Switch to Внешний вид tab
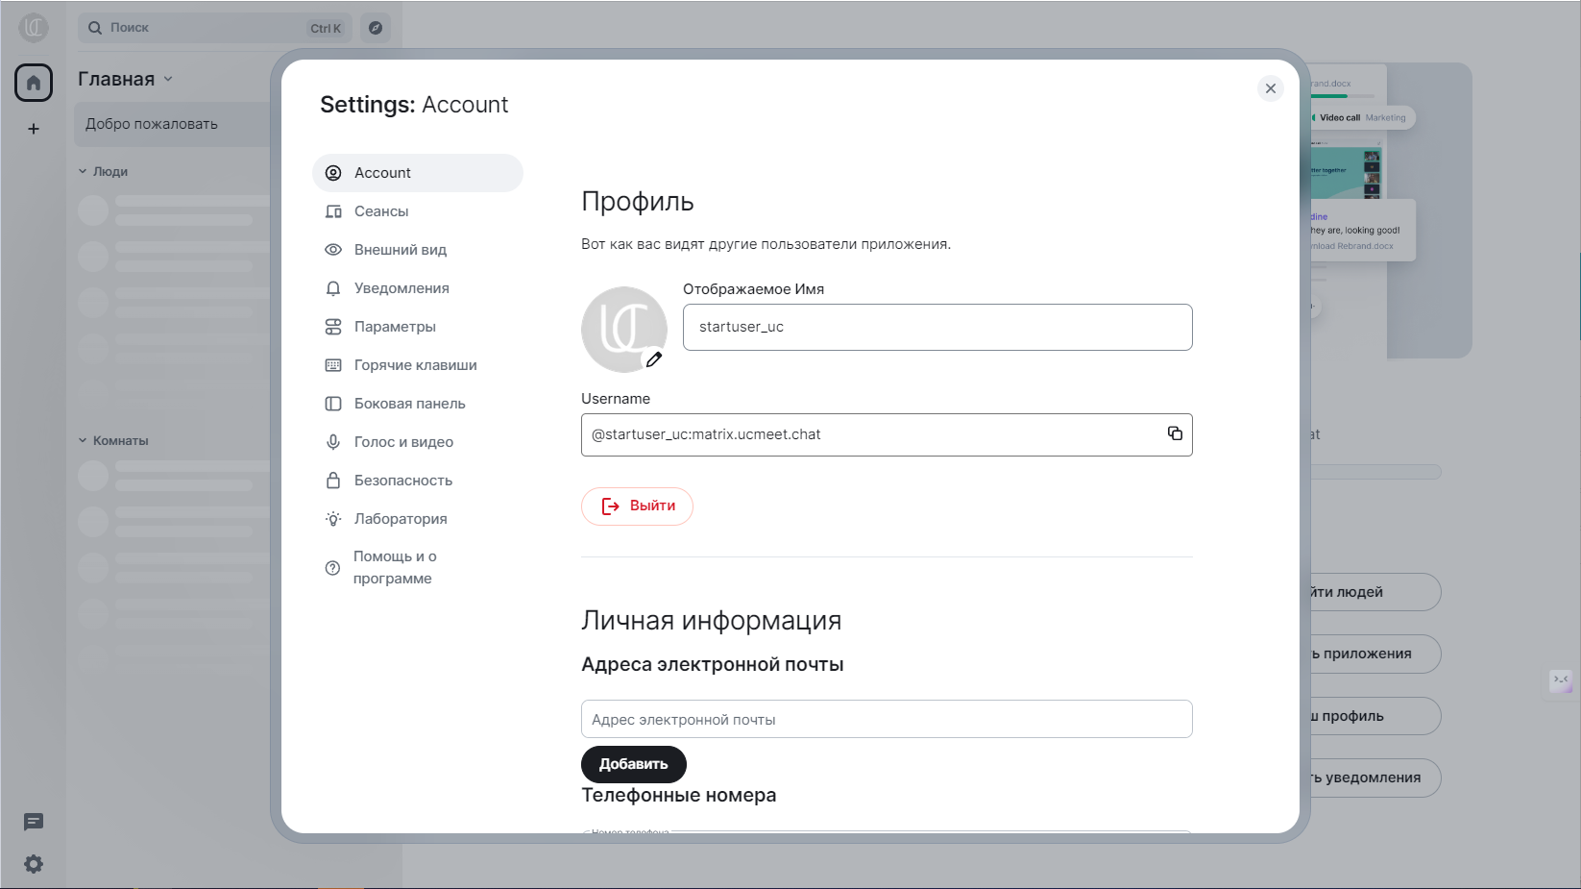Viewport: 1581px width, 889px height. point(400,250)
